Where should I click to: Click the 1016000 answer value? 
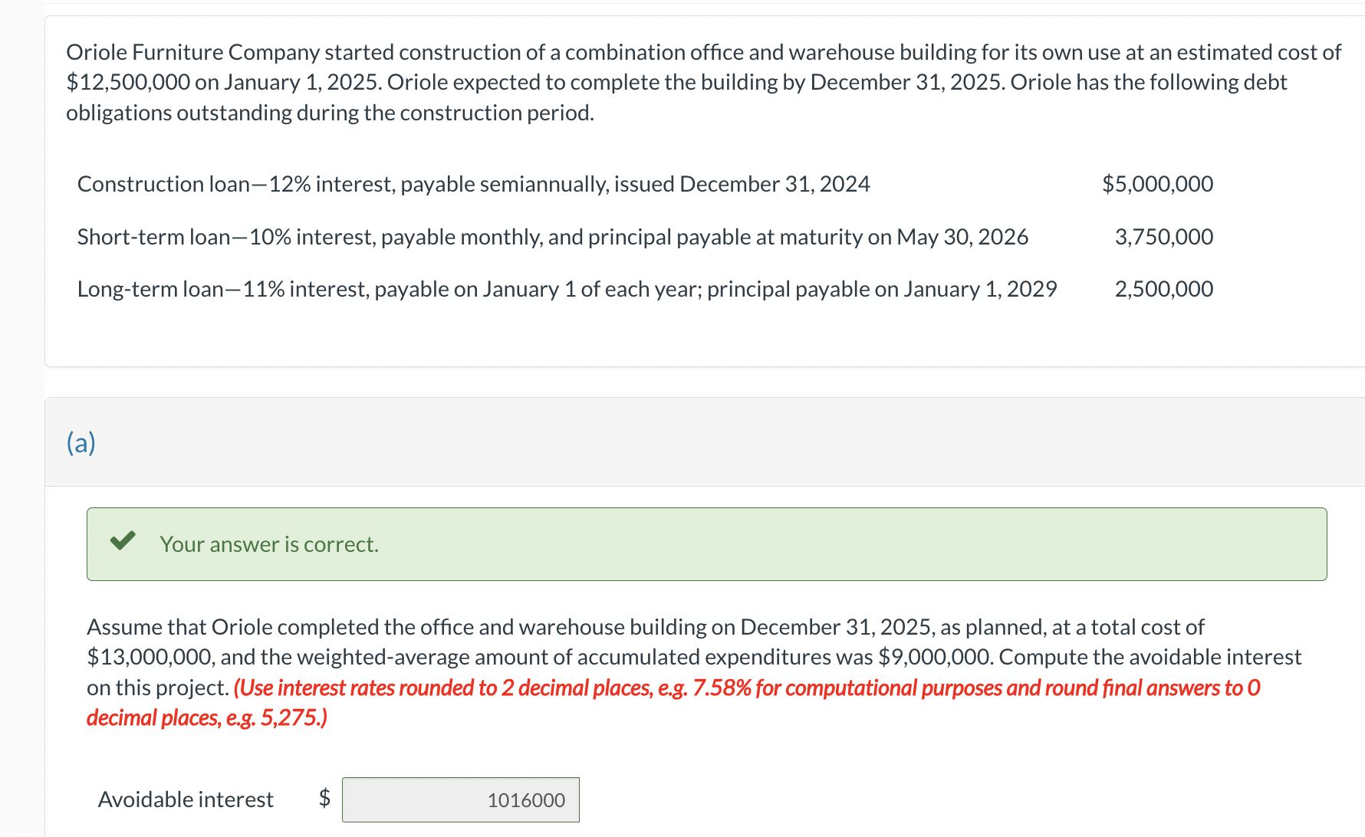tap(525, 799)
